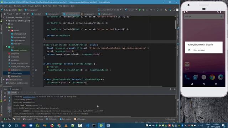Click the editor horizontal scrollbar
Image resolution: width=228 pixels, height=128 pixels.
click(x=103, y=86)
